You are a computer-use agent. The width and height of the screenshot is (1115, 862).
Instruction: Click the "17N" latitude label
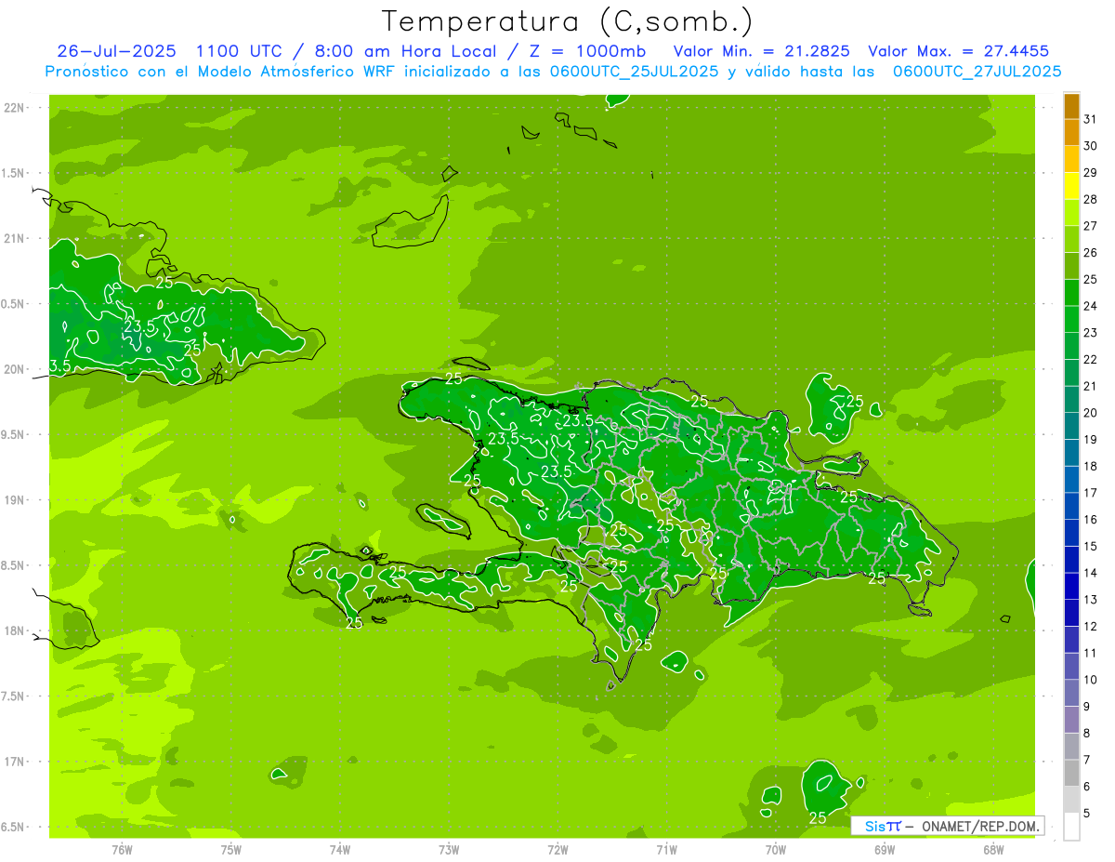point(16,762)
